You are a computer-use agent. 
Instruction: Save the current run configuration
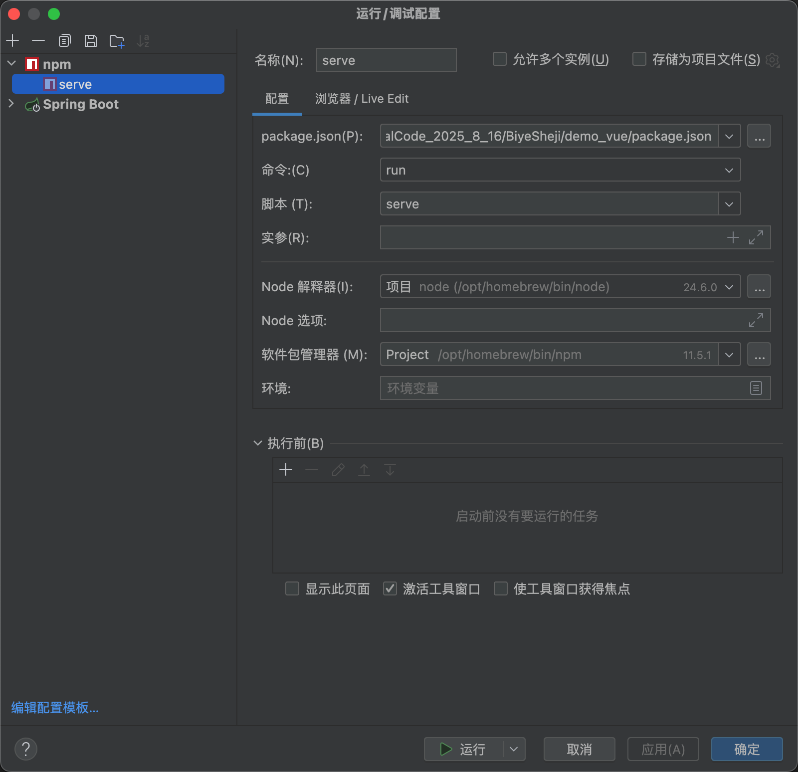coord(91,40)
